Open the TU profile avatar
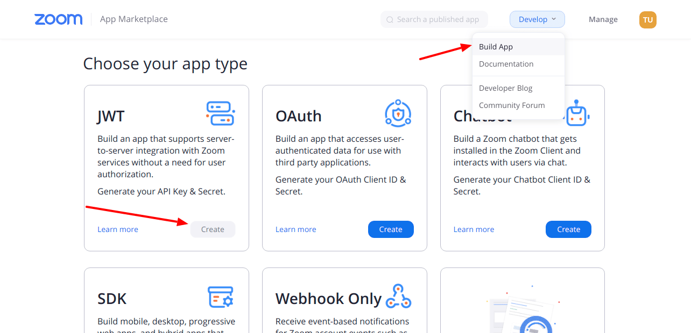691x333 pixels. (x=647, y=19)
